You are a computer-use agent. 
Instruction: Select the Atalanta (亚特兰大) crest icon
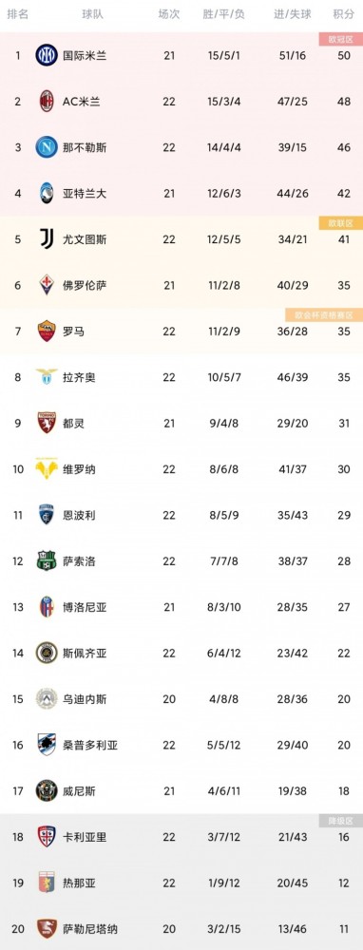(47, 193)
